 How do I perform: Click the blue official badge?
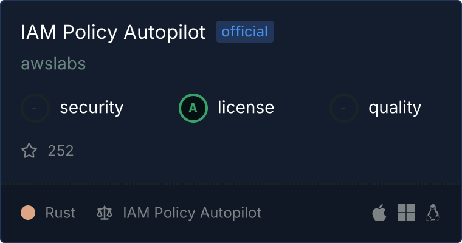pos(245,32)
